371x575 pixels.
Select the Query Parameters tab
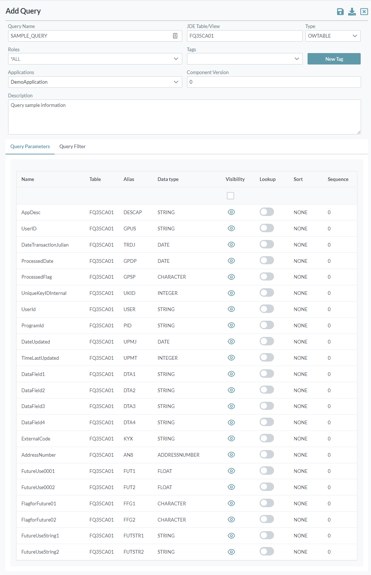click(x=30, y=146)
